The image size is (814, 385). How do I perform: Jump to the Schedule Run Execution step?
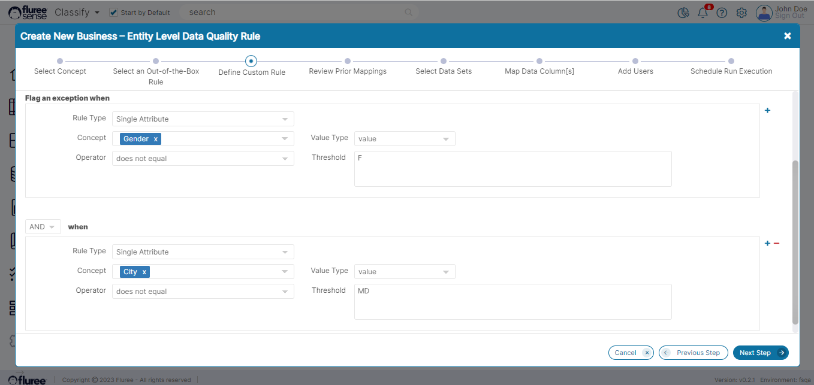[x=731, y=61]
